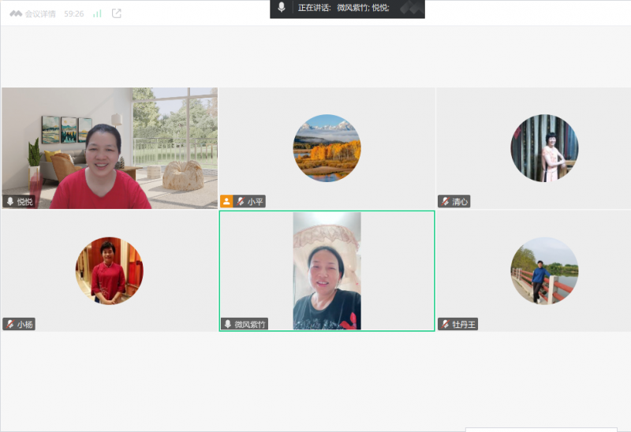Click the network signal strength icon

[x=97, y=13]
